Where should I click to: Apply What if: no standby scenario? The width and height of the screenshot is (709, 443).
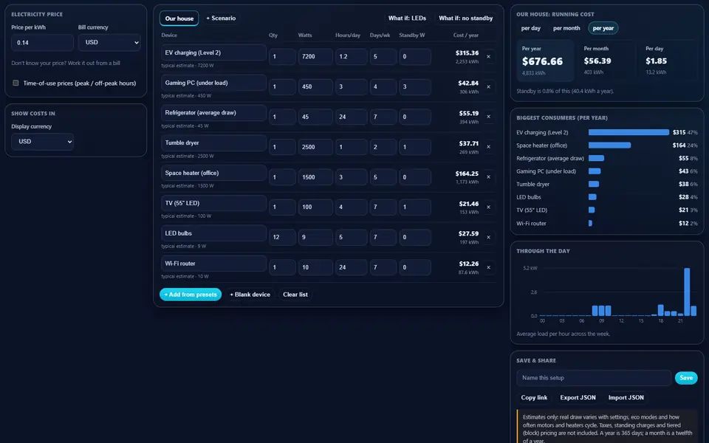click(466, 18)
